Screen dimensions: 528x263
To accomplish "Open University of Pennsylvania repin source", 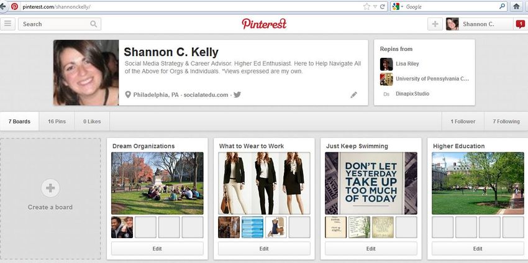I will 432,79.
